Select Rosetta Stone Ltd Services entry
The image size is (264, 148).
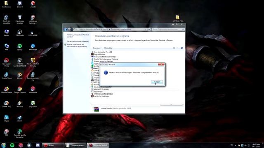[102, 61]
